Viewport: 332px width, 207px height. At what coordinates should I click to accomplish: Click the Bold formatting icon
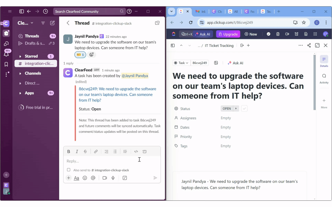click(x=68, y=151)
